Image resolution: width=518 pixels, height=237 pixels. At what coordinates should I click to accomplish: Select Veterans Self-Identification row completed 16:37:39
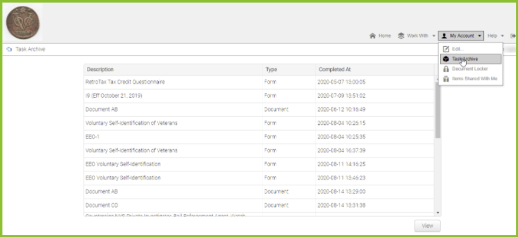260,151
